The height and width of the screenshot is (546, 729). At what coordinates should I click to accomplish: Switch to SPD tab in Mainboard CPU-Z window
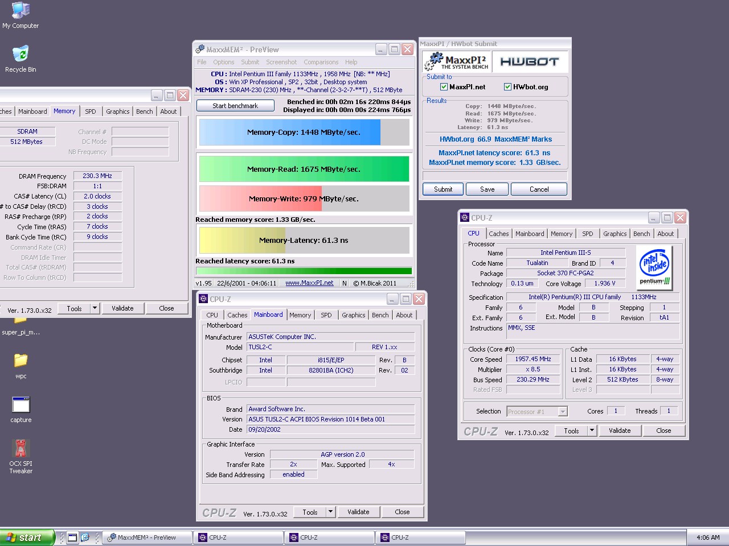pos(326,315)
